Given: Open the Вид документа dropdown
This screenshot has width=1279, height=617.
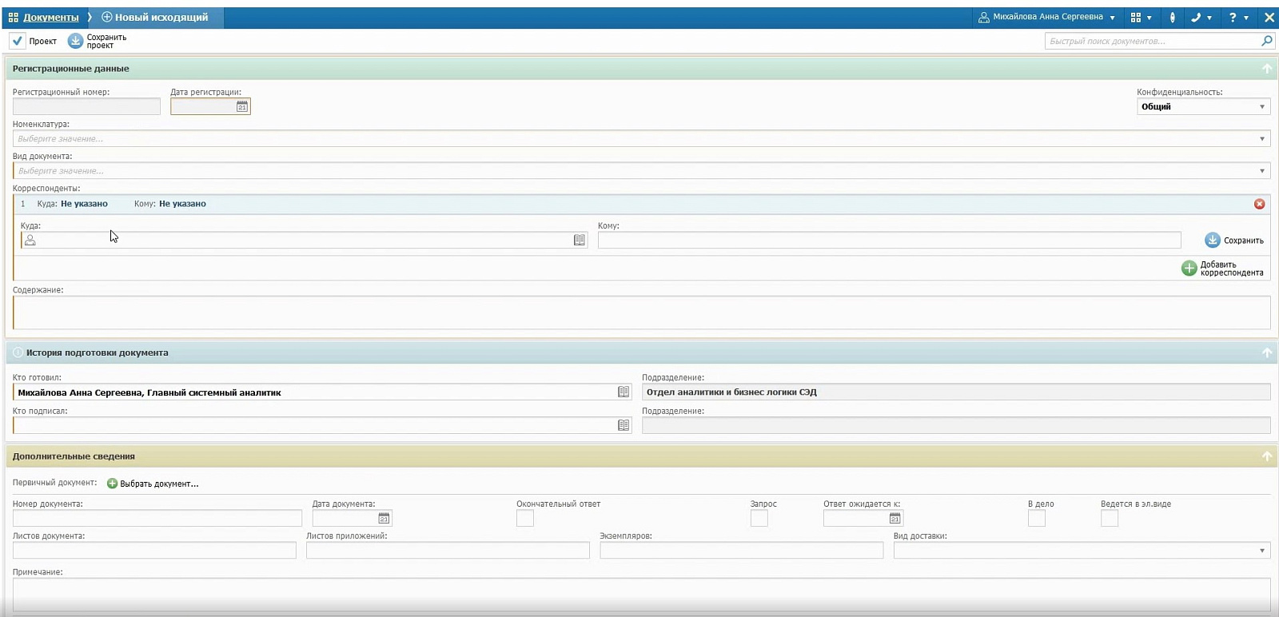Looking at the screenshot, I should [x=641, y=170].
